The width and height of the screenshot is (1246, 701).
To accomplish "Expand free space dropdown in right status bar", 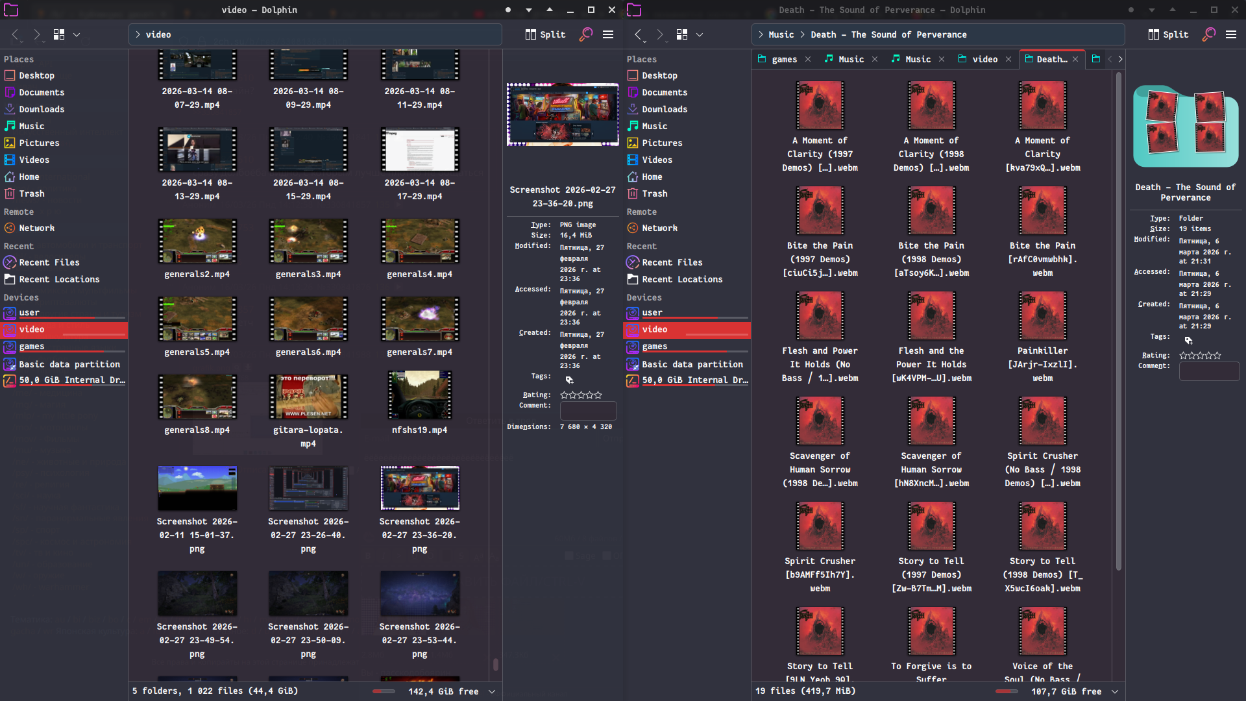I will tap(1115, 691).
